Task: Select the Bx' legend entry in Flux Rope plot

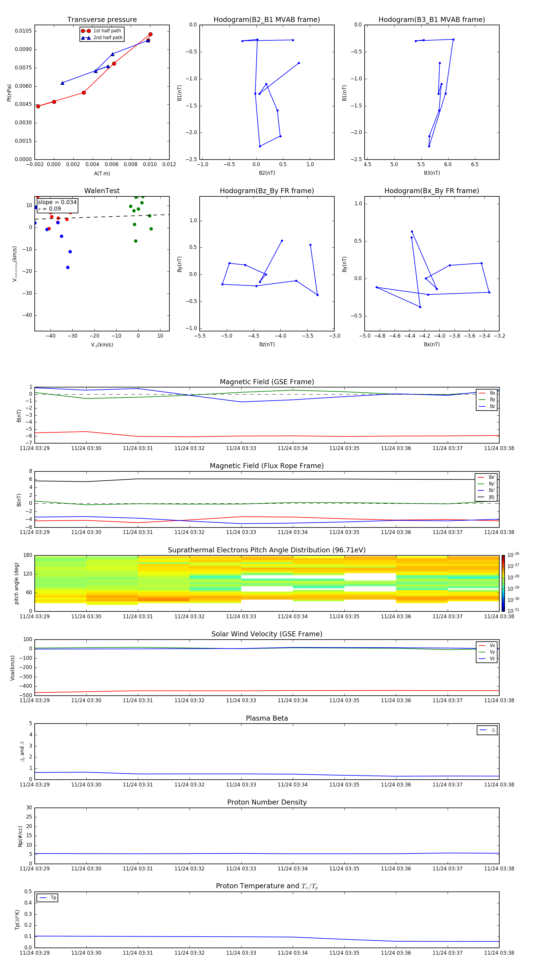Action: [486, 477]
